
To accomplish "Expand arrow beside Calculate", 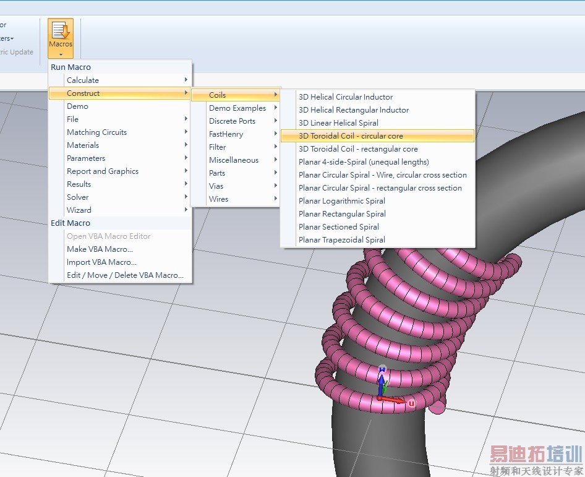I will coord(186,79).
